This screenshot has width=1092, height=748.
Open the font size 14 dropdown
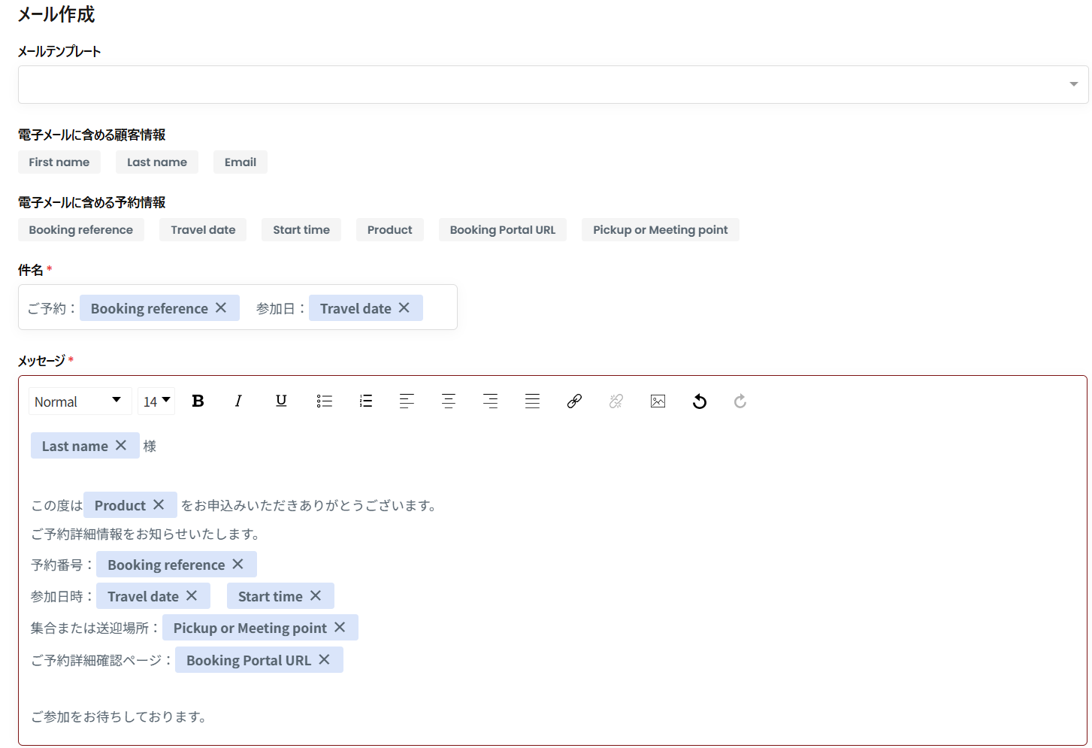coord(156,401)
